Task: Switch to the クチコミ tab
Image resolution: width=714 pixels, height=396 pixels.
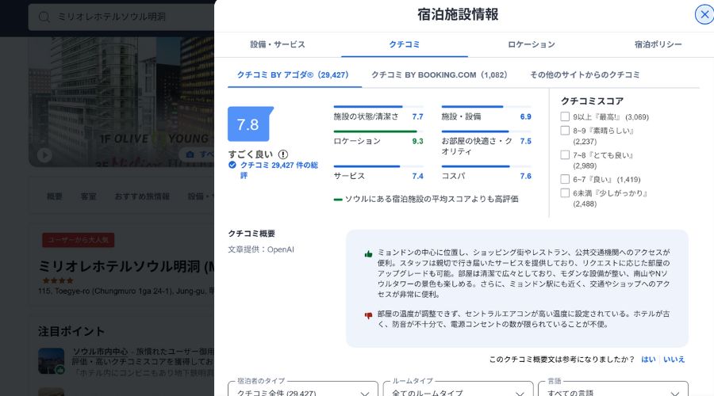Action: point(405,44)
